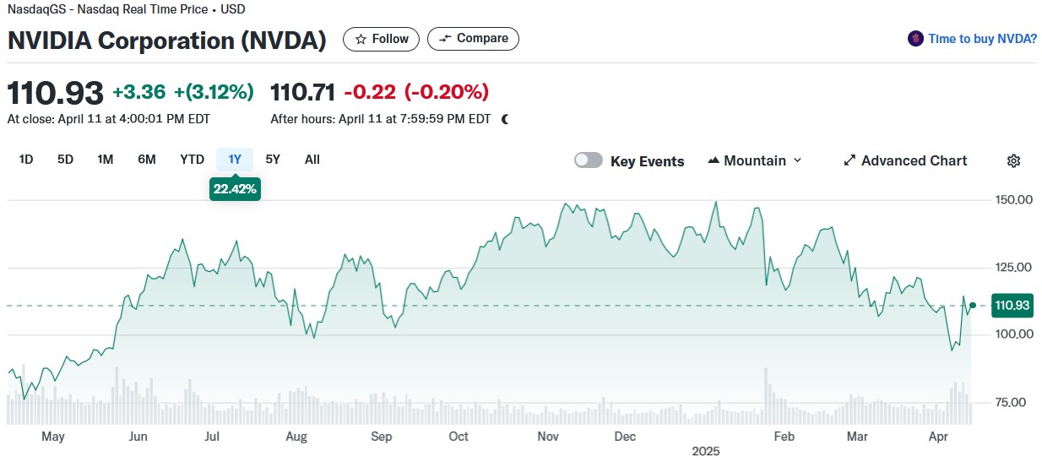Screen dimensions: 1042x472
Task: Click the NVIDIA Corporation (NVDA) heading
Action: click(x=167, y=41)
